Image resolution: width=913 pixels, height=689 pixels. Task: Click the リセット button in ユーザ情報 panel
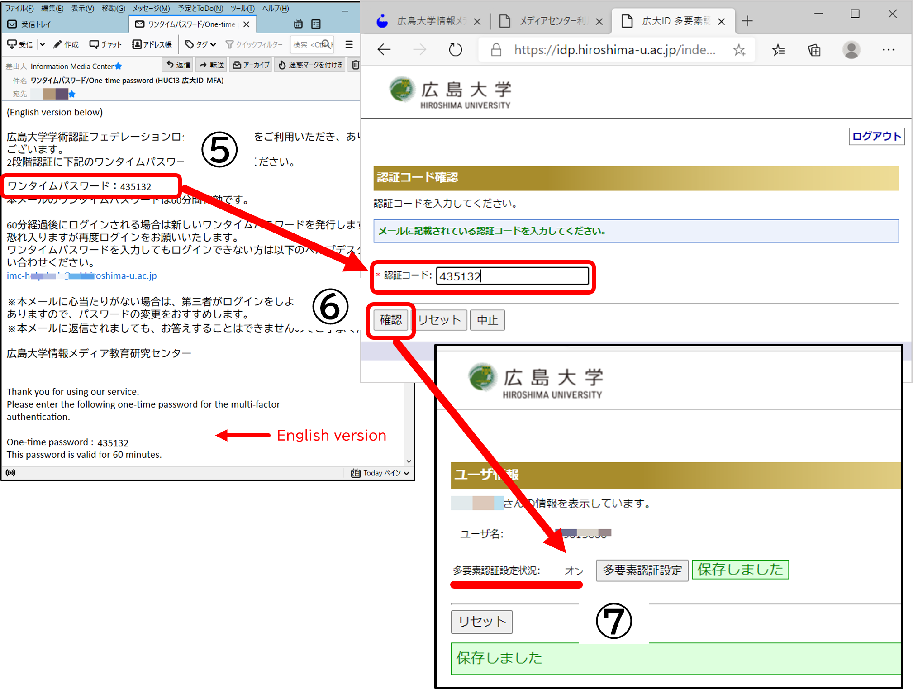[482, 622]
